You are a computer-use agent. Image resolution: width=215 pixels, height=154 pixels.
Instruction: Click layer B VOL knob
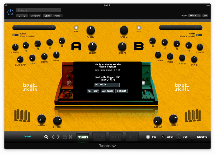tap(124, 30)
